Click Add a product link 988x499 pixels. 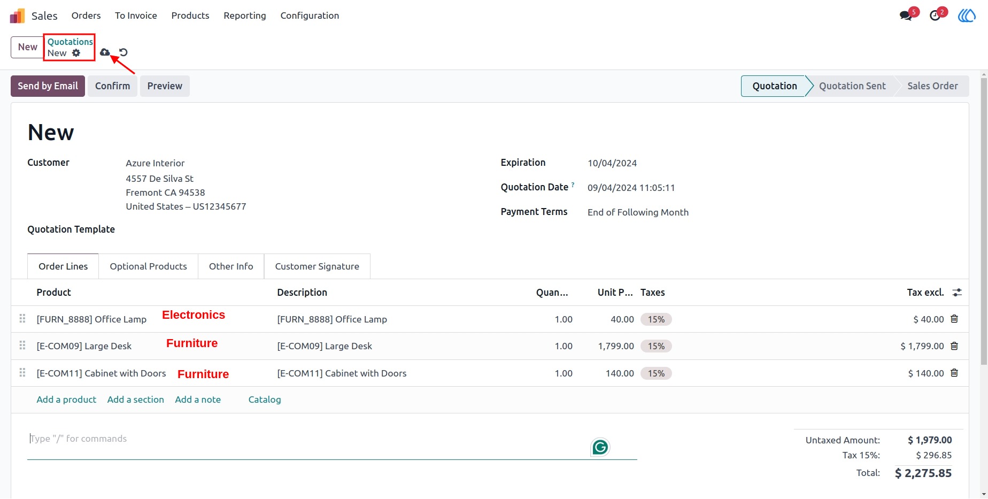[x=66, y=400]
